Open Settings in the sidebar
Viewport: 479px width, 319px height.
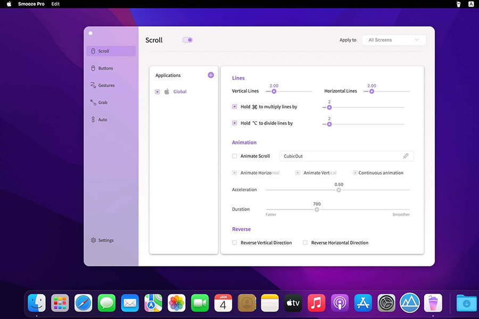point(102,240)
